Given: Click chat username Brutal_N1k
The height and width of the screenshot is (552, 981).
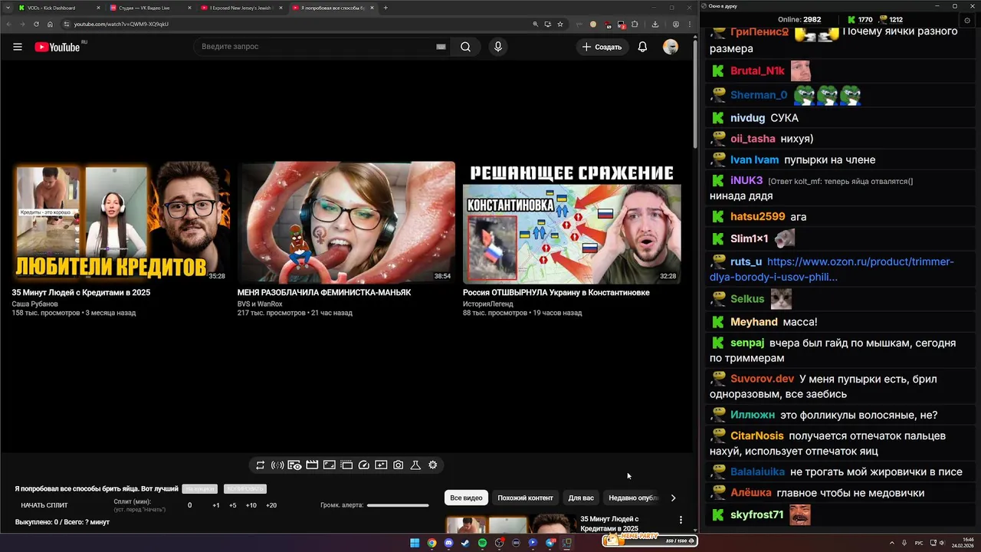Looking at the screenshot, I should point(757,71).
